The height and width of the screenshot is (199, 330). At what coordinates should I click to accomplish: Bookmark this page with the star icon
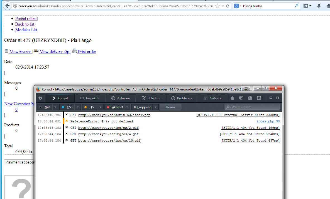(x=217, y=6)
